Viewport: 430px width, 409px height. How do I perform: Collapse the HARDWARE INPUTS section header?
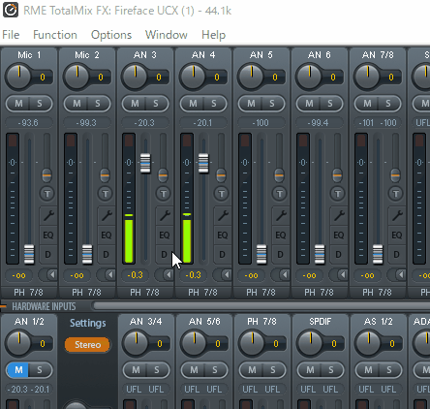44,306
